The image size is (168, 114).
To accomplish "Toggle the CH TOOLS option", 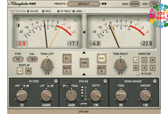I will [x=64, y=11].
